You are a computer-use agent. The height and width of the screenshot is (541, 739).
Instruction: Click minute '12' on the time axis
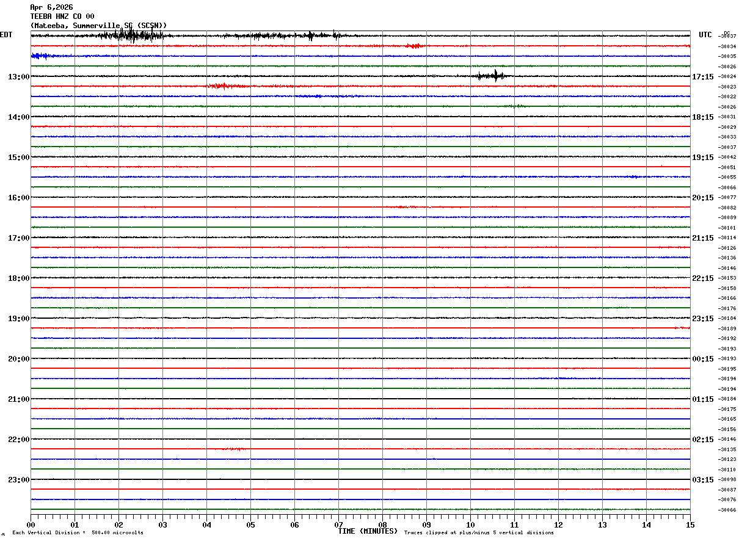(x=558, y=525)
